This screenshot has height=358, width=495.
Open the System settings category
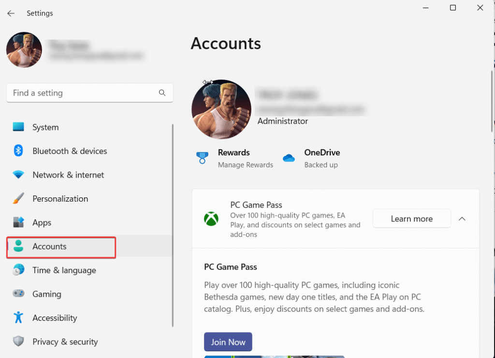[89, 127]
